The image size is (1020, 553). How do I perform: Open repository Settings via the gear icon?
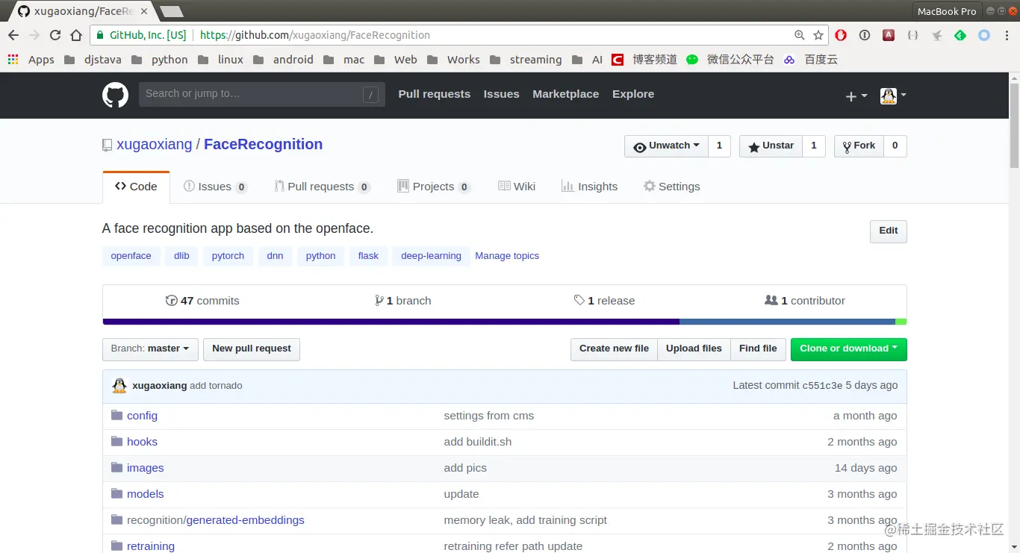pos(649,186)
